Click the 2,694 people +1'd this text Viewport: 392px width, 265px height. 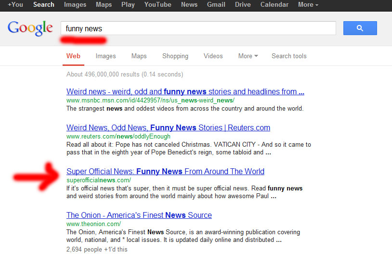tap(97, 249)
